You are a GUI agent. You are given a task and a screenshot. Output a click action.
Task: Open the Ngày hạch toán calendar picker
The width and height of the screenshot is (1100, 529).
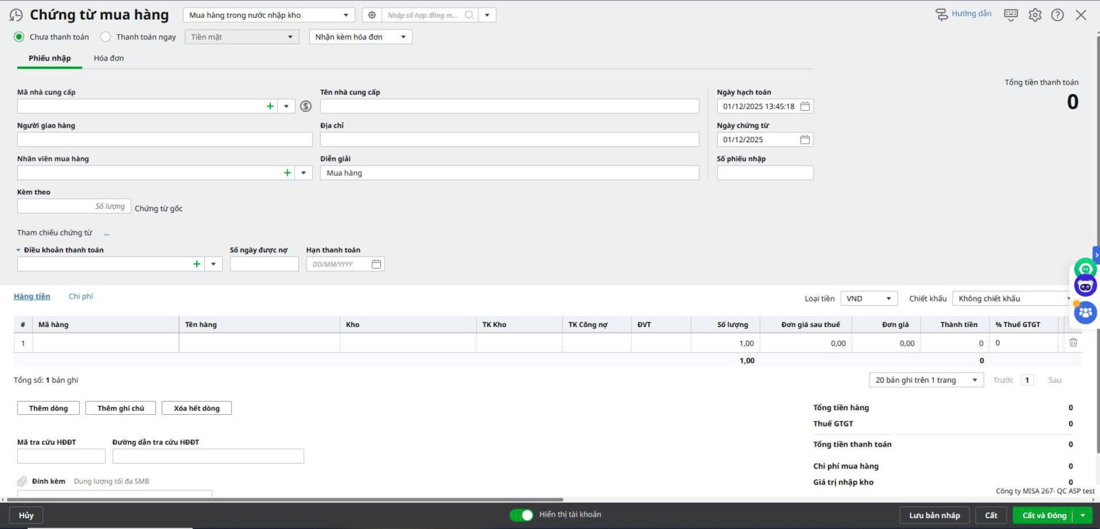tap(805, 106)
